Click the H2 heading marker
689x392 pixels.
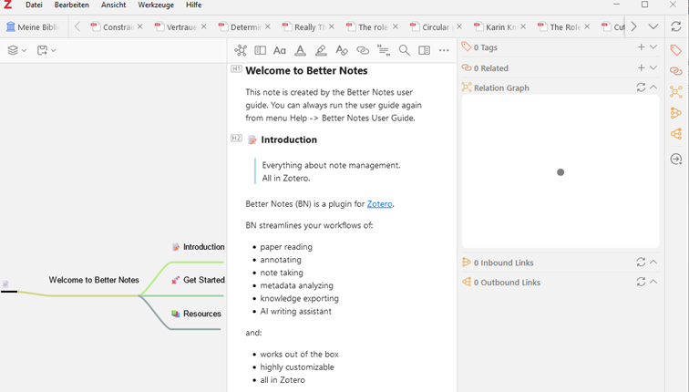click(236, 139)
